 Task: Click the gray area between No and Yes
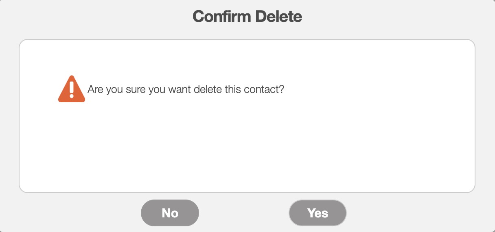tap(243, 213)
